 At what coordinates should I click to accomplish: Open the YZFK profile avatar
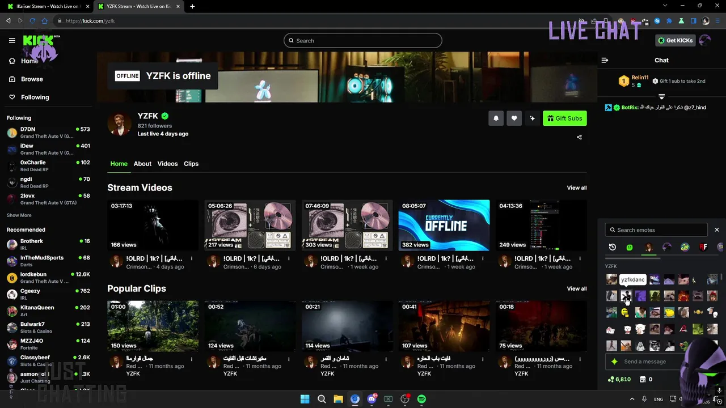click(x=120, y=124)
